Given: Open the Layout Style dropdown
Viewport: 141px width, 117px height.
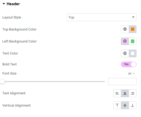Looking at the screenshot, I should pos(101,17).
